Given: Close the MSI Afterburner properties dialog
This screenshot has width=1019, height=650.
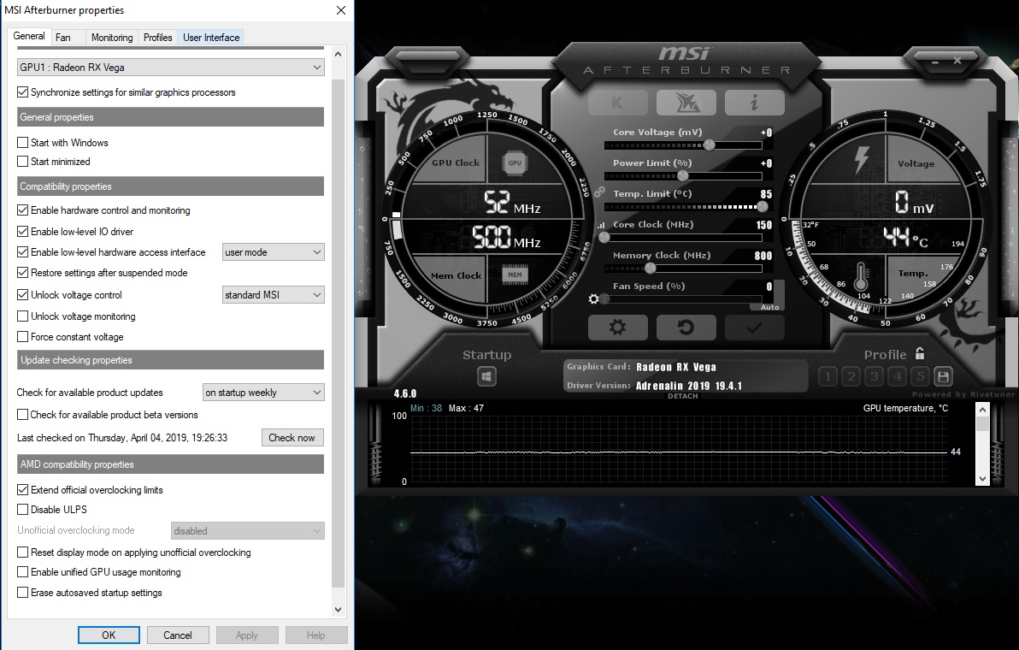Looking at the screenshot, I should [x=341, y=10].
